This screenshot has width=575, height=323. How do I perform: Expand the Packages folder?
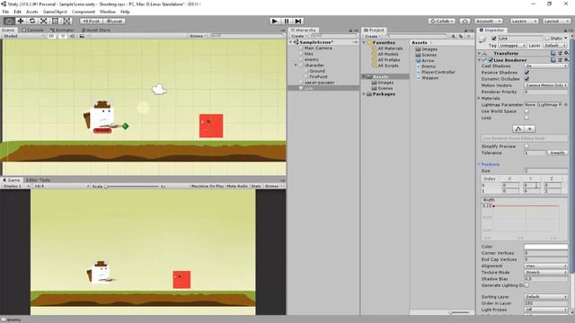(x=364, y=94)
